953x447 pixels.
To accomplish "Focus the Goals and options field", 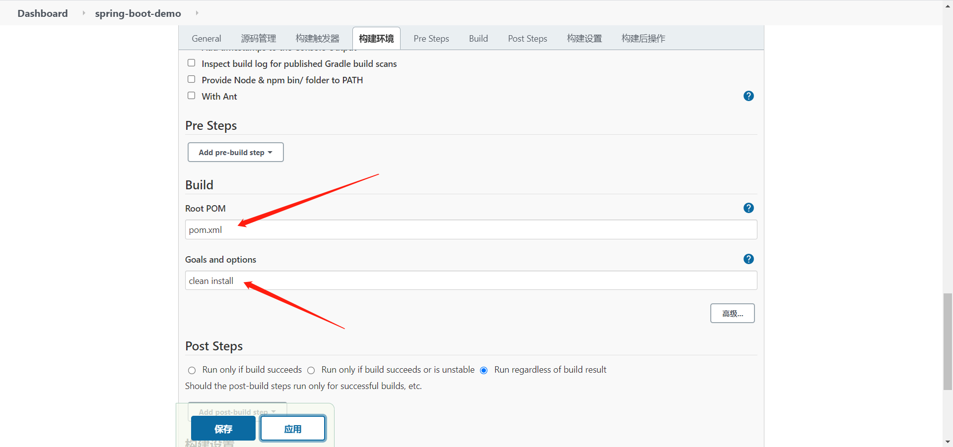I will coord(471,280).
